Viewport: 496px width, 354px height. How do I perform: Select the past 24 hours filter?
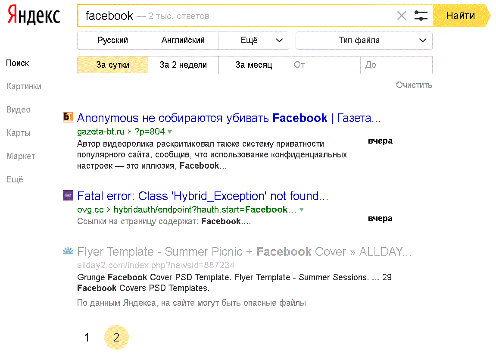coord(112,65)
